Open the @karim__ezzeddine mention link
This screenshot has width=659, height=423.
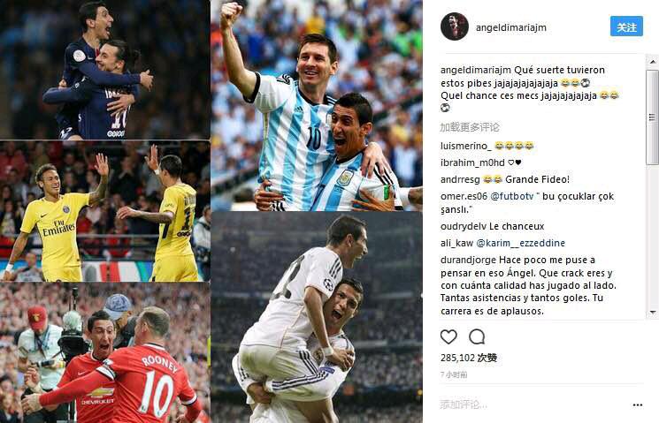click(520, 243)
